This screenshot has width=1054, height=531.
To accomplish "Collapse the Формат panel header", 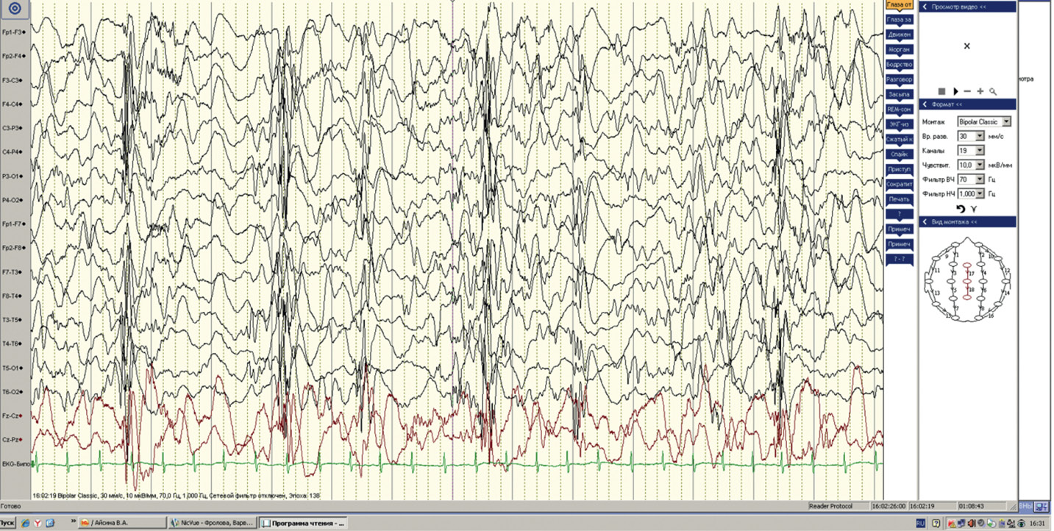I will 925,104.
